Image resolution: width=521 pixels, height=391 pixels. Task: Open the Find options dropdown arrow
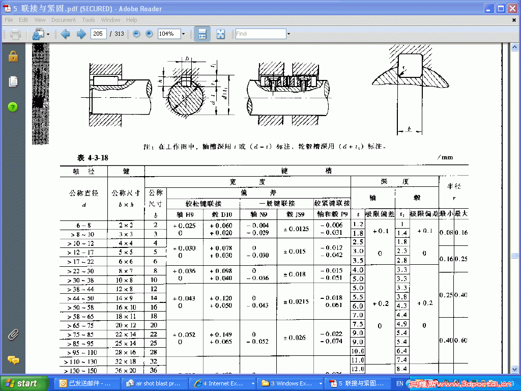pyautogui.click(x=288, y=34)
